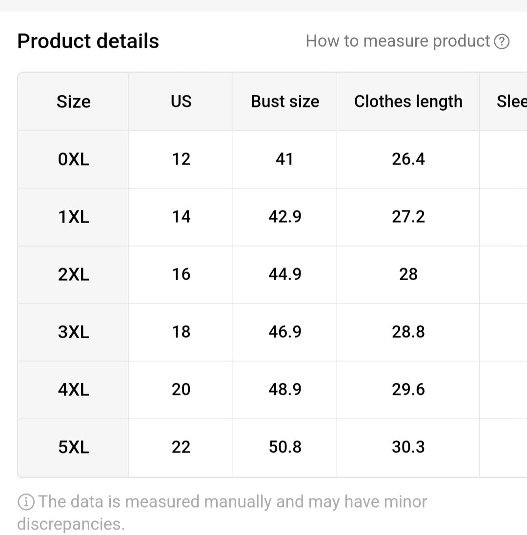This screenshot has width=527, height=535.
Task: Choose the 2XL size row label
Action: (74, 274)
